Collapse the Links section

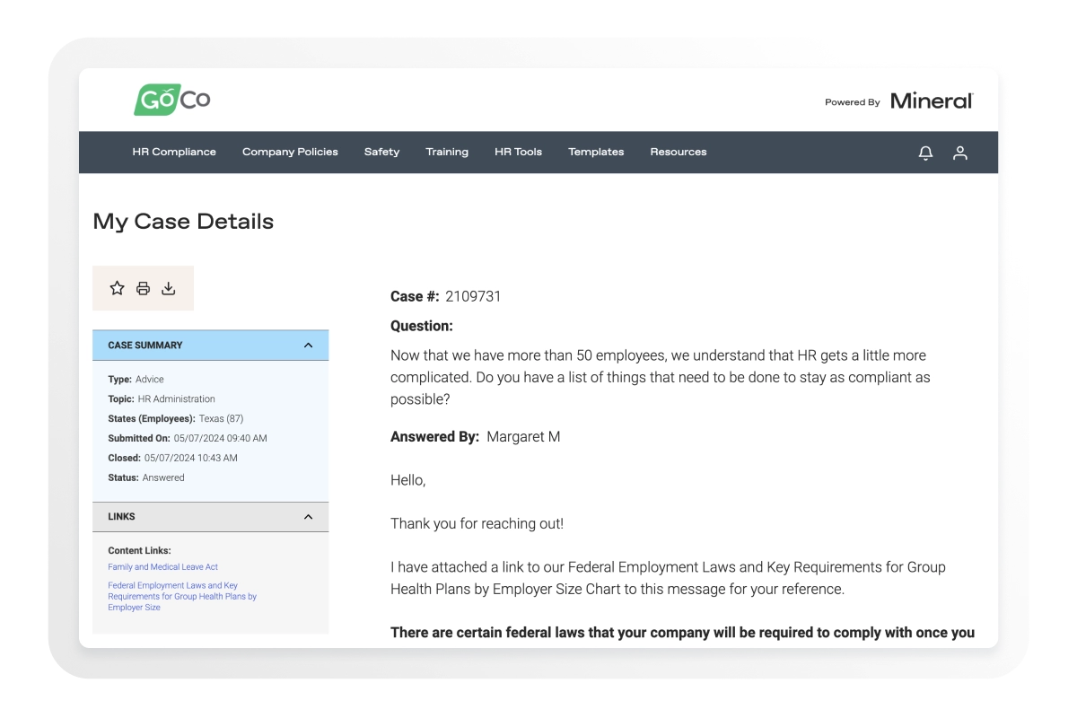(309, 516)
